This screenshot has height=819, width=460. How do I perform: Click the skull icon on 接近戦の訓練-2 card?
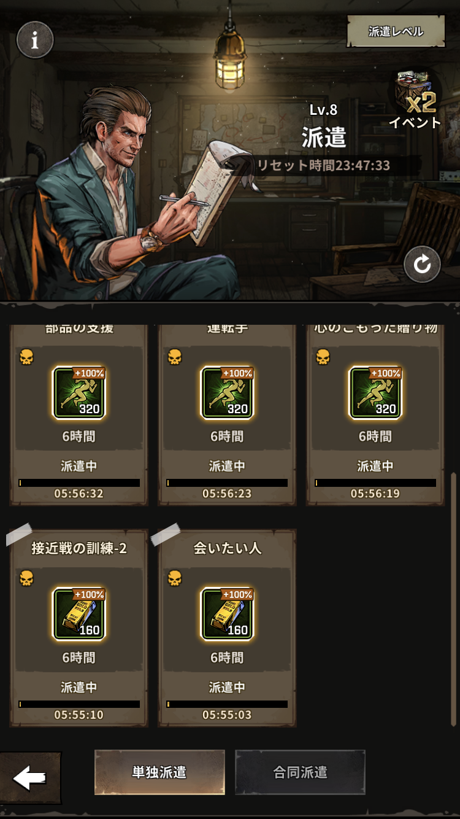point(26,578)
